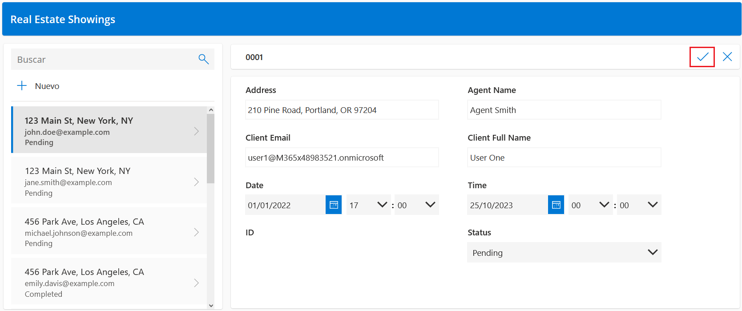Screen dimensions: 742x311
Task: Open the Status dropdown showing Pending
Action: click(x=564, y=252)
